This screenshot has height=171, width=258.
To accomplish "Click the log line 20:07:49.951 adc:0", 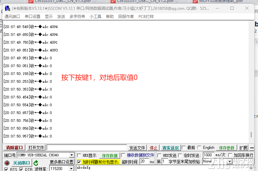I will coord(28,58).
